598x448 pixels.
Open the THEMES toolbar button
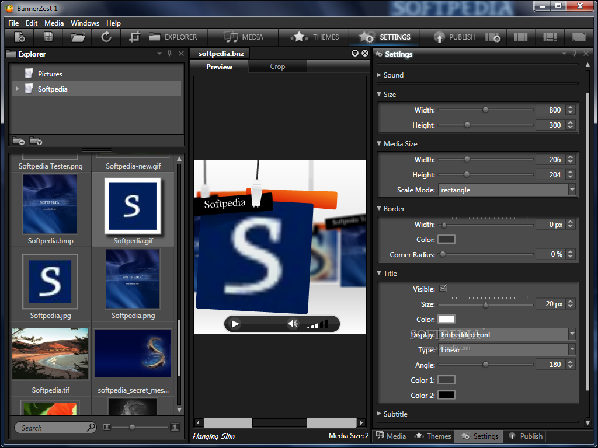tap(314, 37)
